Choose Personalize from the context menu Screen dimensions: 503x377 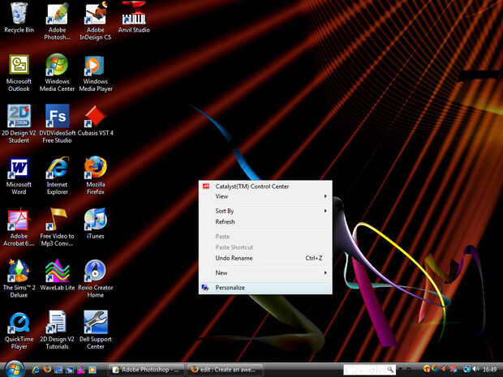[265, 288]
